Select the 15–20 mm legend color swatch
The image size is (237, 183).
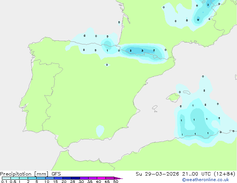coord(58,178)
